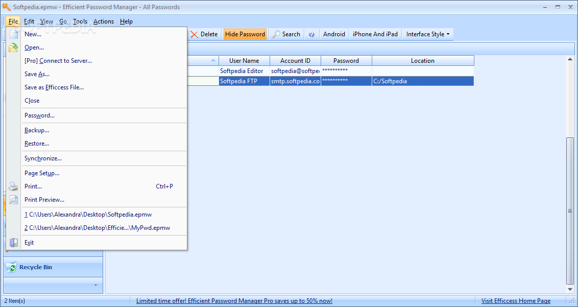The height and width of the screenshot is (307, 578).
Task: Select [Pro] Connect to Server...
Action: (x=104, y=61)
